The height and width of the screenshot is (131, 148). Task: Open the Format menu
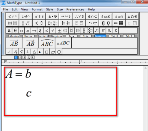pos(37,9)
